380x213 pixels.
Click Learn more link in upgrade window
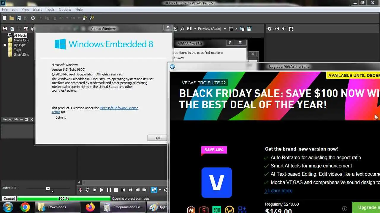[x=280, y=191]
